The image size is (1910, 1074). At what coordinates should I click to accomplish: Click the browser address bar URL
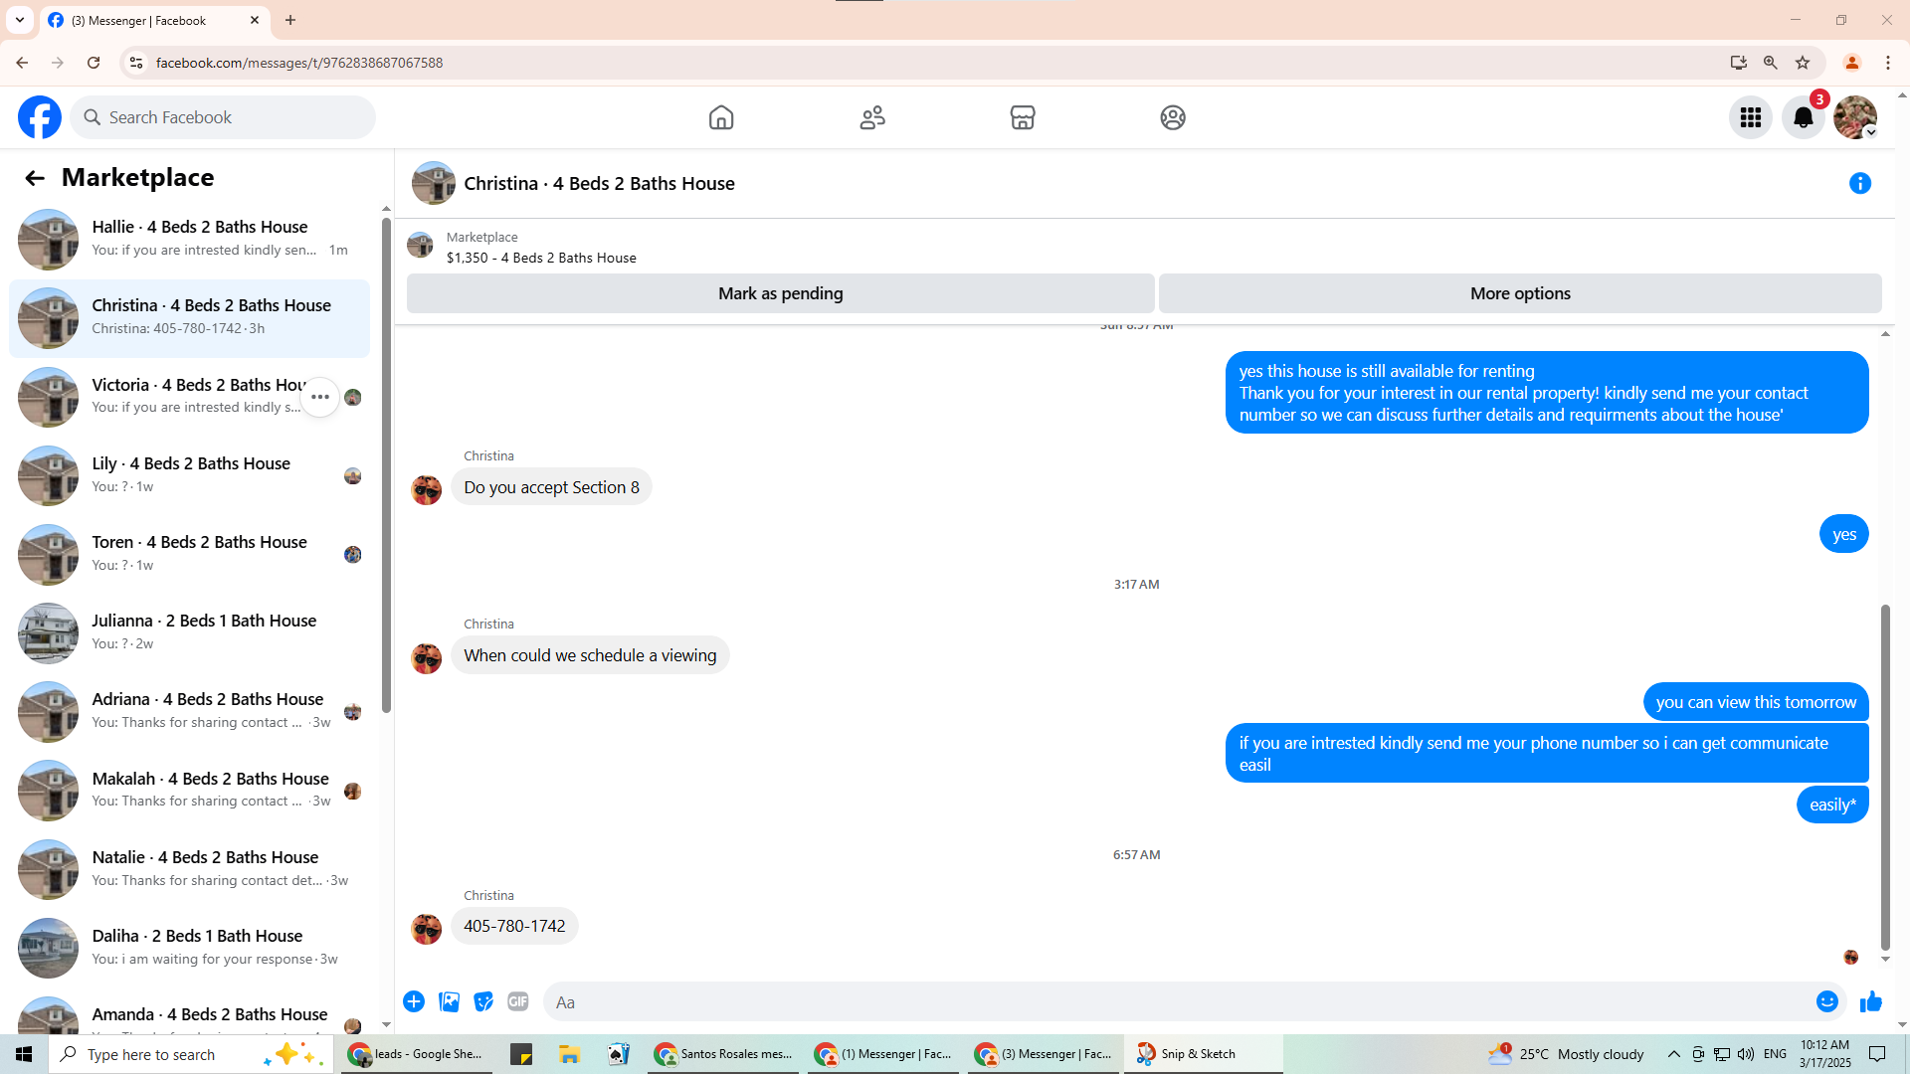tap(299, 63)
